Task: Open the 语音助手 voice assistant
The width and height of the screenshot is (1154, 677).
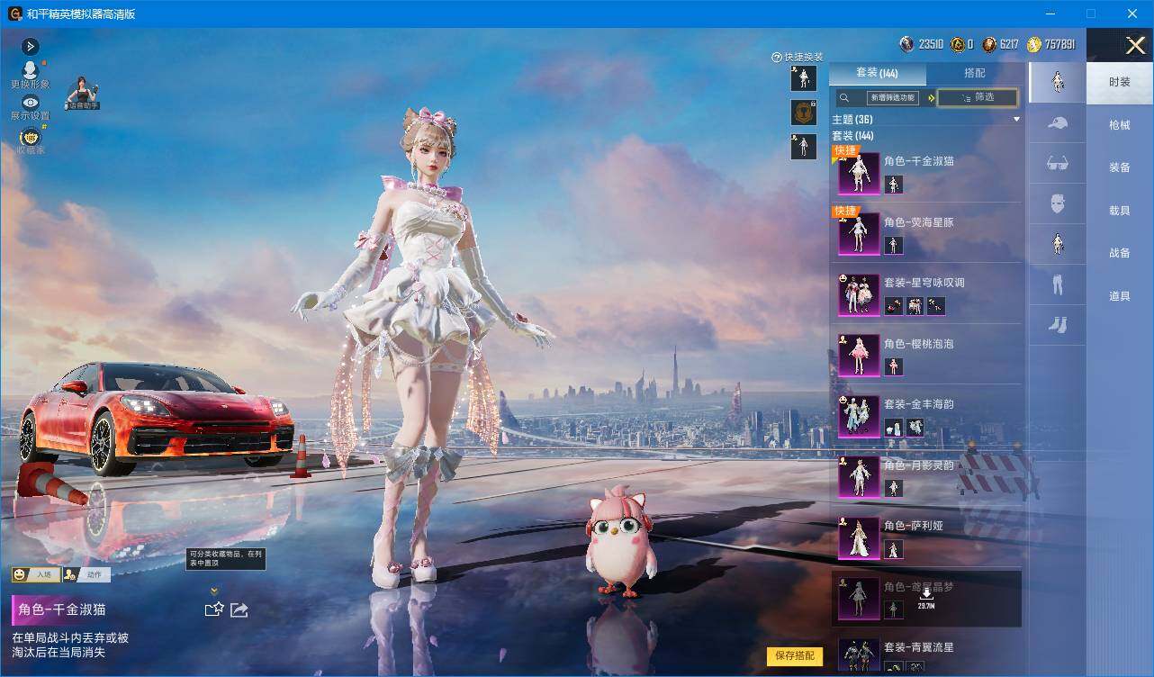Action: pos(82,94)
